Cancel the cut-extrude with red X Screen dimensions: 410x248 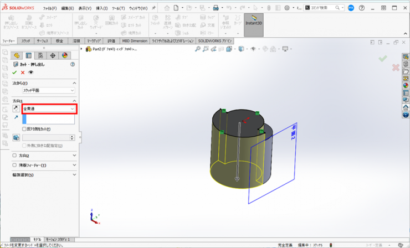(23, 73)
